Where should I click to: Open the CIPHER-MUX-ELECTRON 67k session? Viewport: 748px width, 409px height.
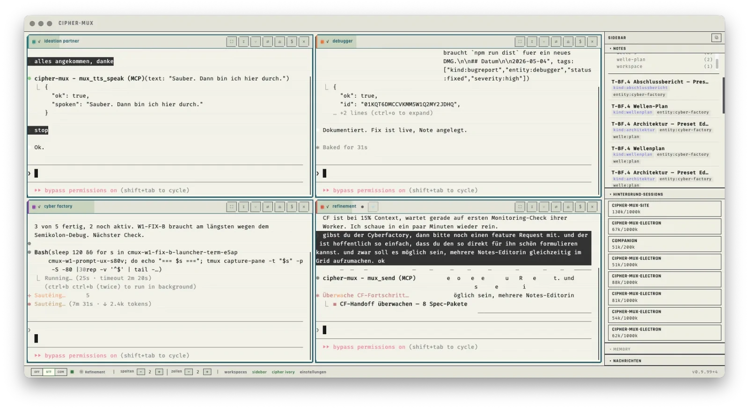(665, 226)
